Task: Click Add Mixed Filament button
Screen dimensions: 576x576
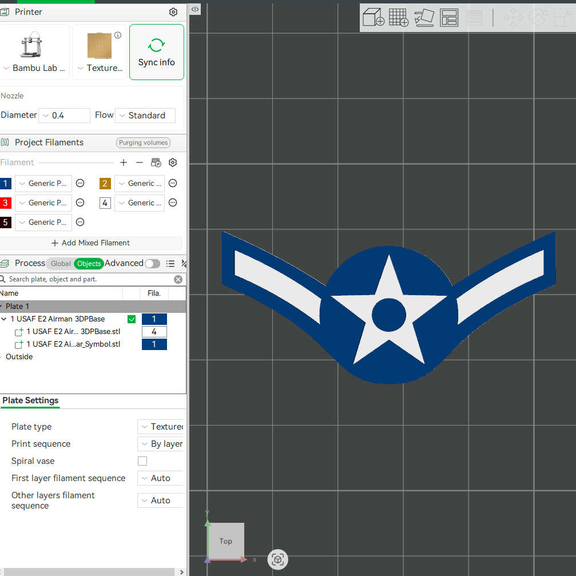Action: 91,243
